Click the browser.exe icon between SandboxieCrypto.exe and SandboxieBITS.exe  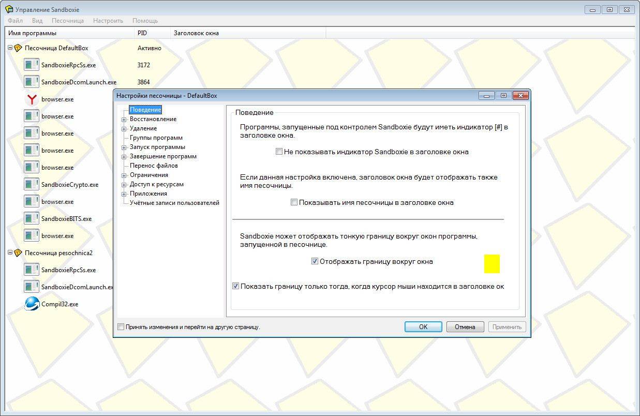(x=32, y=202)
